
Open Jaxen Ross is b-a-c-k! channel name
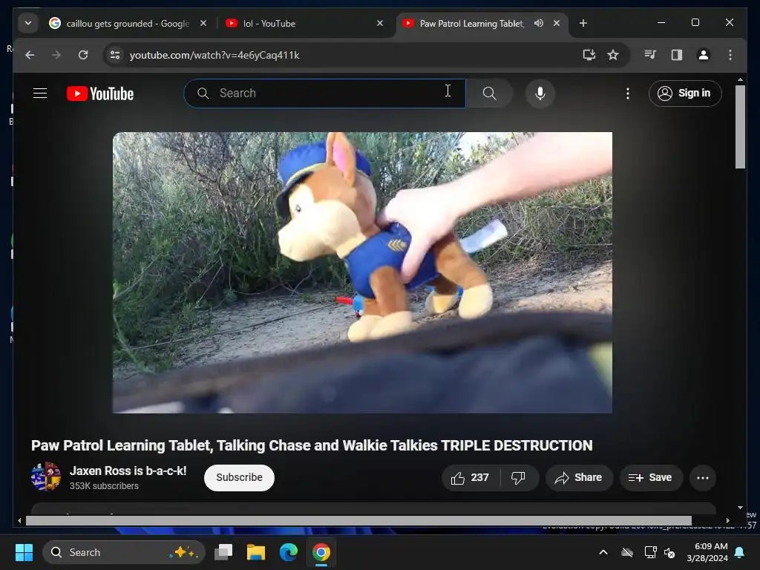[128, 471]
